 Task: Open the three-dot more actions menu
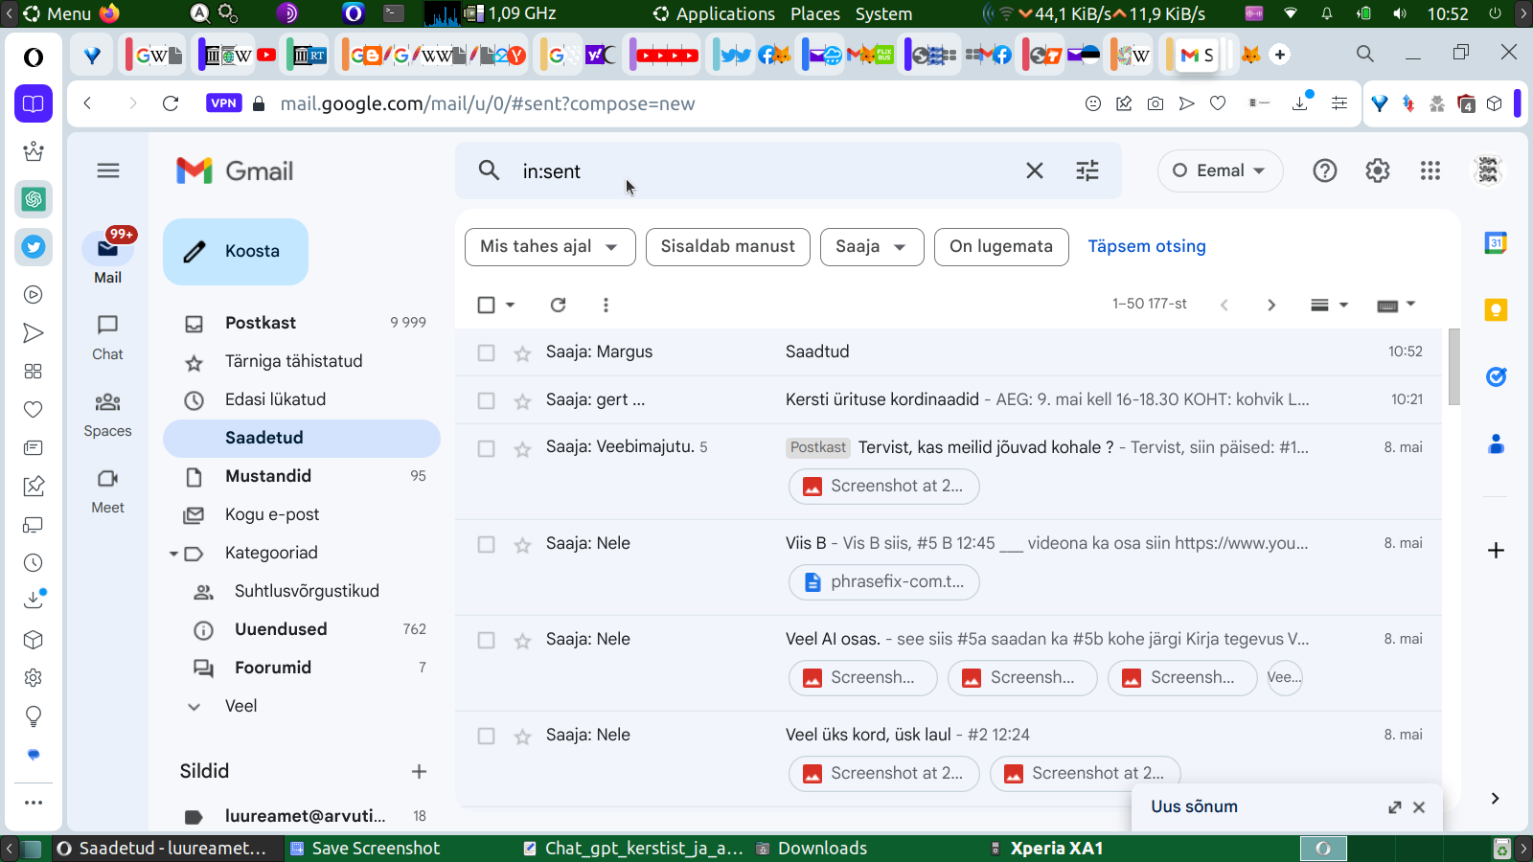606,305
